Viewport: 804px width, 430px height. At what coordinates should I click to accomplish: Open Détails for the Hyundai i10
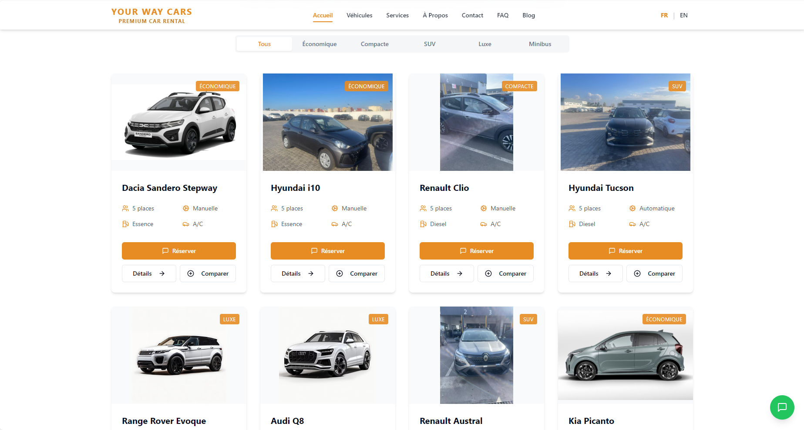297,273
